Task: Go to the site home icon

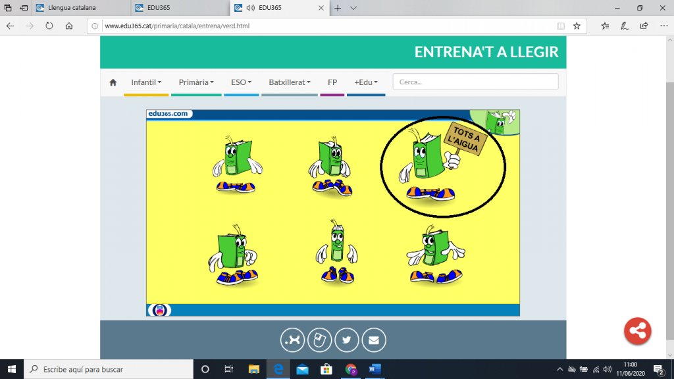Action: click(x=113, y=83)
